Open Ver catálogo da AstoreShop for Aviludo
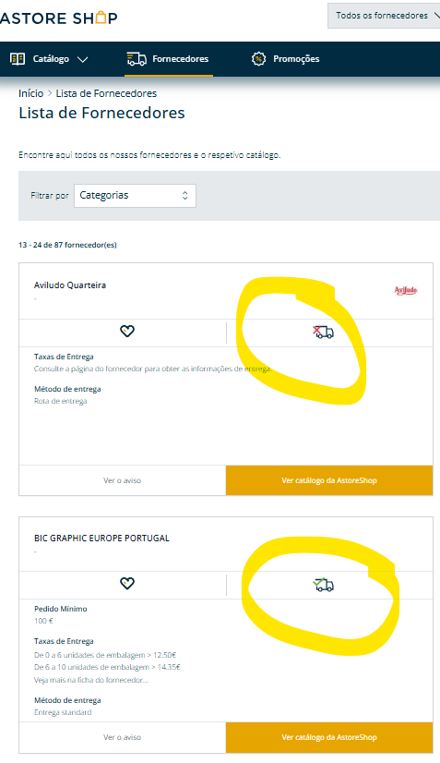This screenshot has width=440, height=763. [x=329, y=480]
